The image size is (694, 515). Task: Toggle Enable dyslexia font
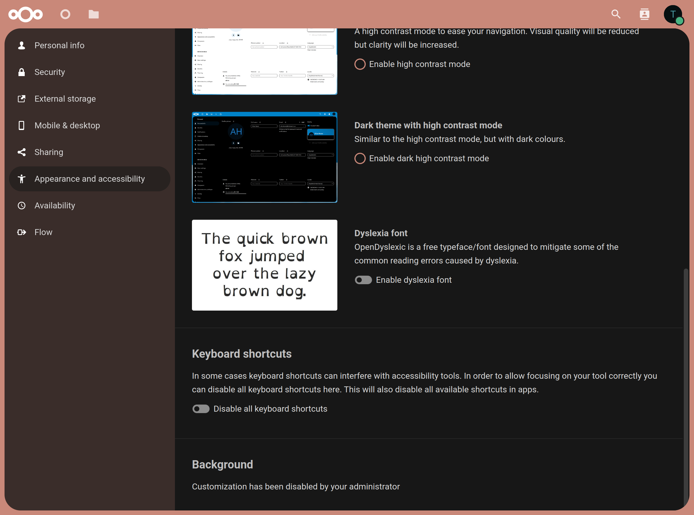tap(363, 280)
